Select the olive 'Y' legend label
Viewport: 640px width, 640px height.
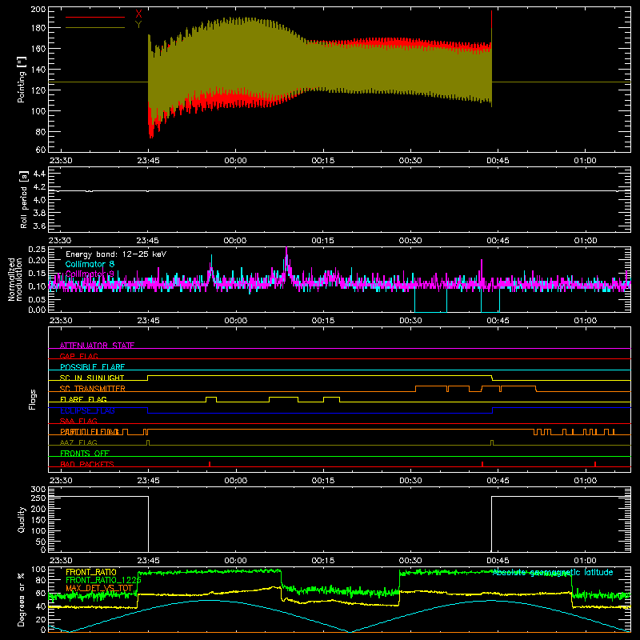[x=138, y=25]
